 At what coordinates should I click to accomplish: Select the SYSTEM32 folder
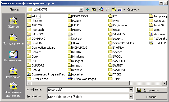(x=117, y=70)
